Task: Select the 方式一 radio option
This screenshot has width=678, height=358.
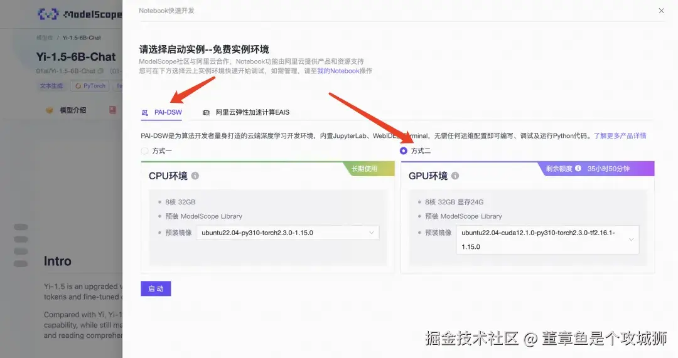Action: [144, 150]
